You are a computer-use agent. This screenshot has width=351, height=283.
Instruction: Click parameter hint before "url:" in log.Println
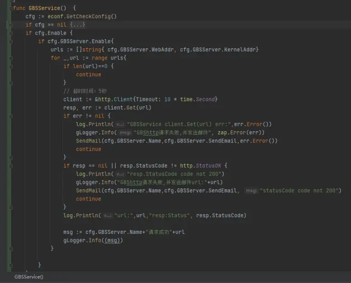[x=107, y=215]
